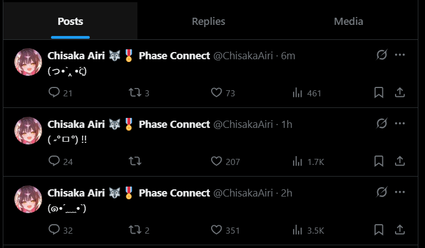The width and height of the screenshot is (425, 248).
Task: Reply to the 6m-old post
Action: [54, 93]
